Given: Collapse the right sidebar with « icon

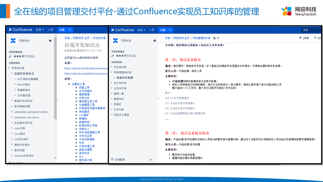Looking at the screenshot, I should tap(151, 160).
